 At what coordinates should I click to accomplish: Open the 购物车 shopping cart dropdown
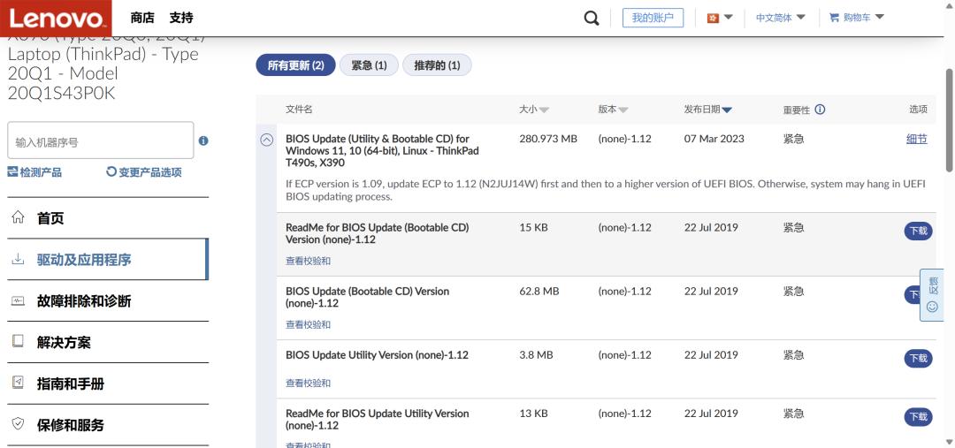click(x=856, y=18)
